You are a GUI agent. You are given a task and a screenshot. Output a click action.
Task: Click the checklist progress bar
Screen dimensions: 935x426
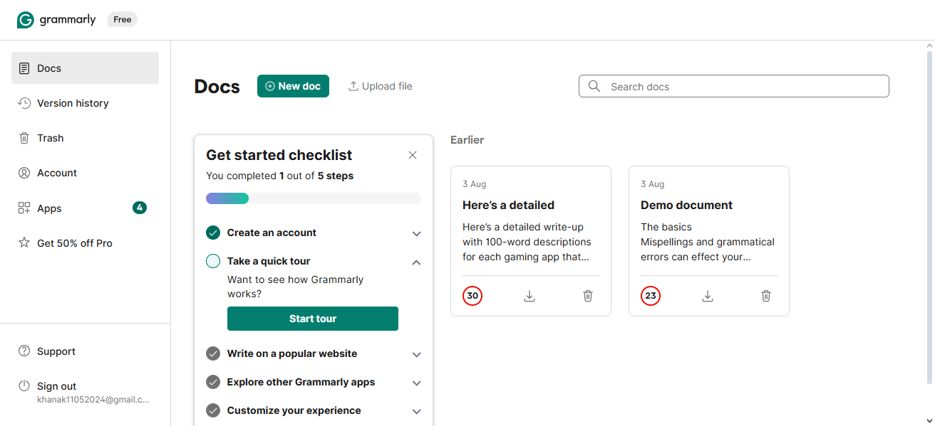[314, 198]
